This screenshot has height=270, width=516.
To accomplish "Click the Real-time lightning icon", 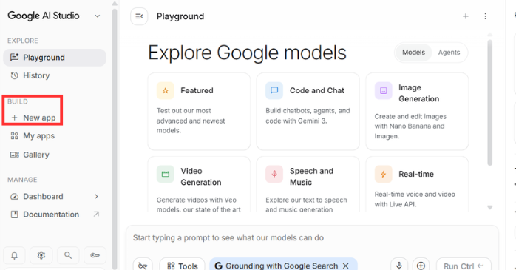I will [x=383, y=174].
